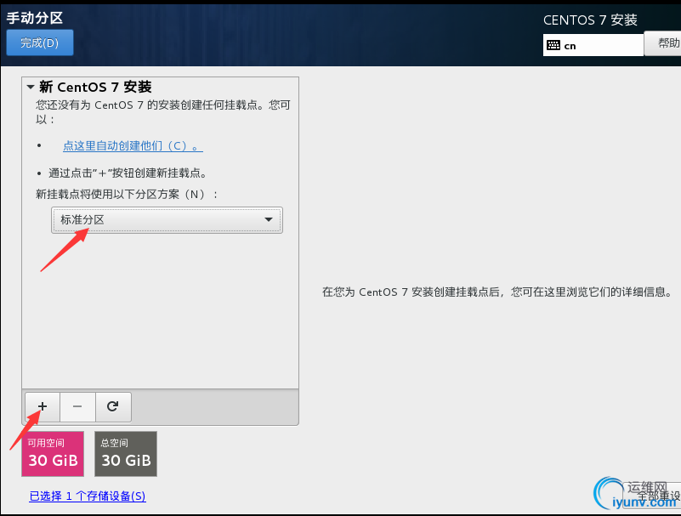Click the plus add mount point button
This screenshot has width=681, height=516.
[x=43, y=406]
